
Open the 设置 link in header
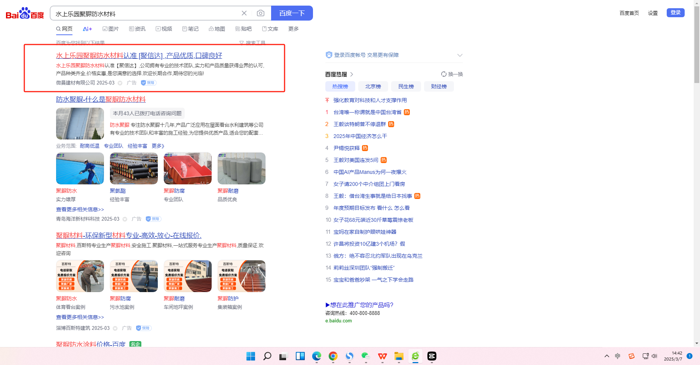(653, 13)
